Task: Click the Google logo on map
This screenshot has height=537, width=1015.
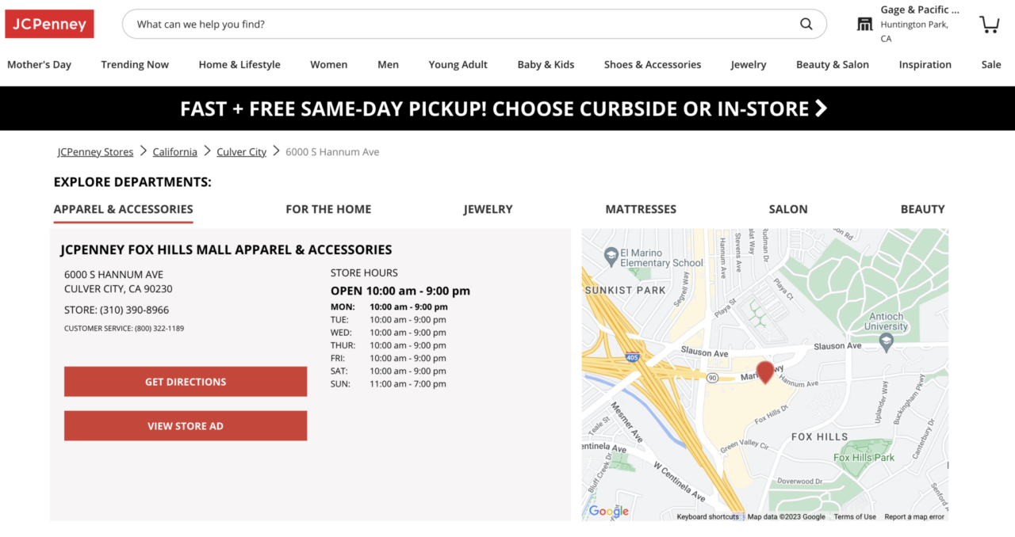Action: click(609, 512)
